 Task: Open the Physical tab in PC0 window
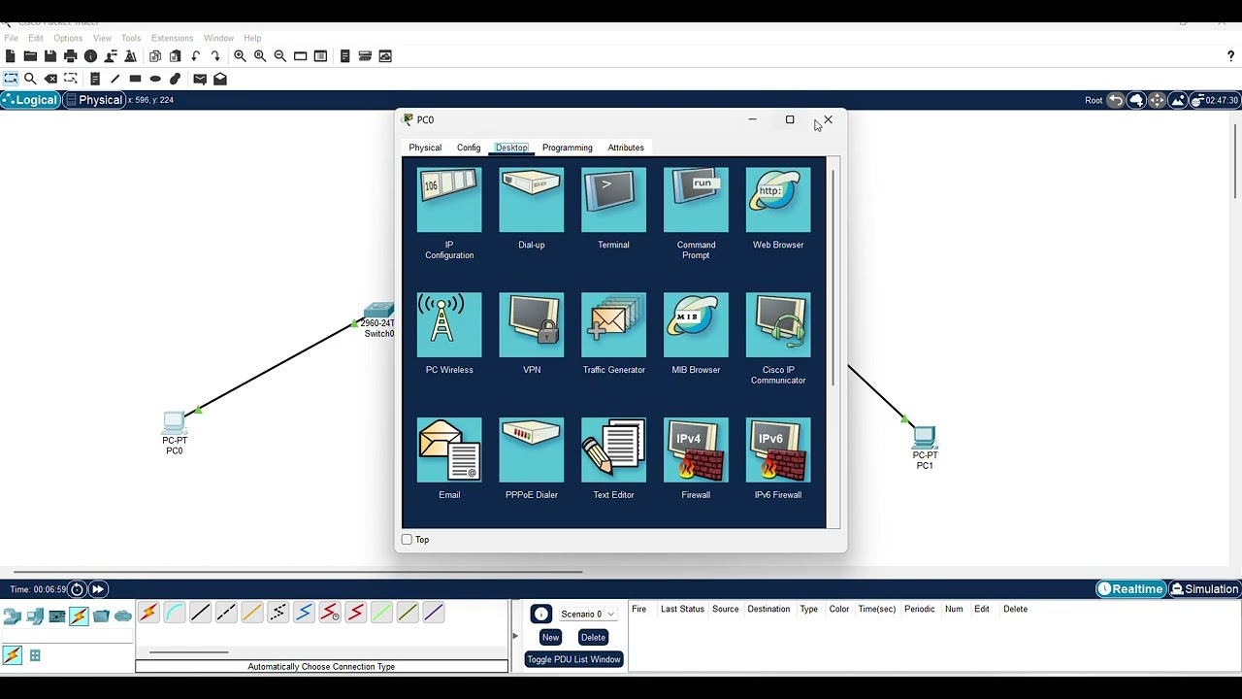[425, 148]
